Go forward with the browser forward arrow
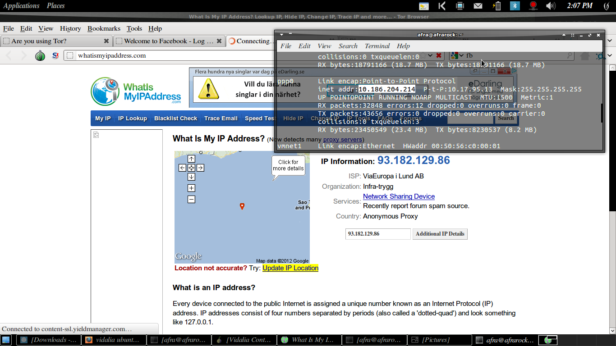The width and height of the screenshot is (616, 346). [x=24, y=55]
